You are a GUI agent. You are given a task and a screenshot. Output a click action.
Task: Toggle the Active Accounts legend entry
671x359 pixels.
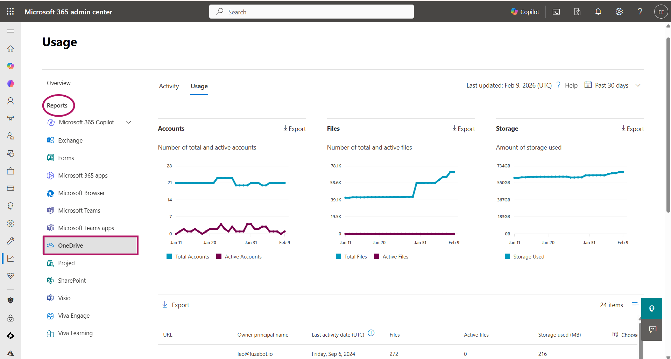[239, 256]
